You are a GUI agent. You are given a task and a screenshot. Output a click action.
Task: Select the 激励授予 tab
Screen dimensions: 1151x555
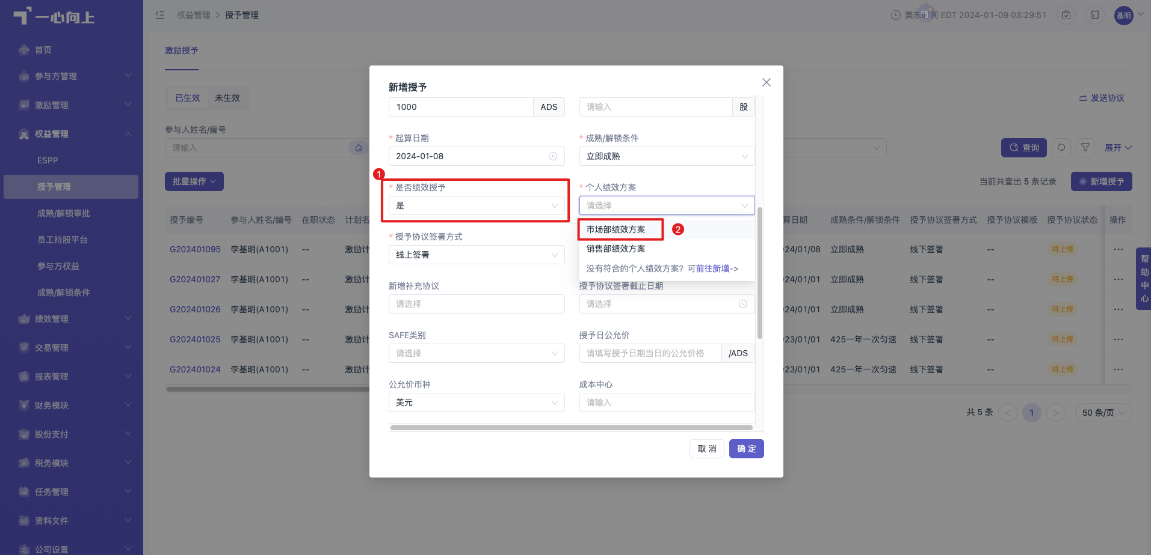tap(182, 50)
